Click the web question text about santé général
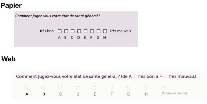The width and height of the screenshot is (207, 104). click(x=106, y=76)
